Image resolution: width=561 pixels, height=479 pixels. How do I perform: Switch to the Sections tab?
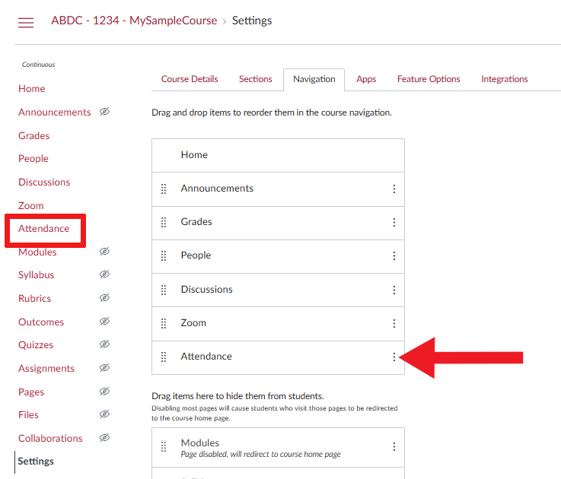tap(256, 79)
